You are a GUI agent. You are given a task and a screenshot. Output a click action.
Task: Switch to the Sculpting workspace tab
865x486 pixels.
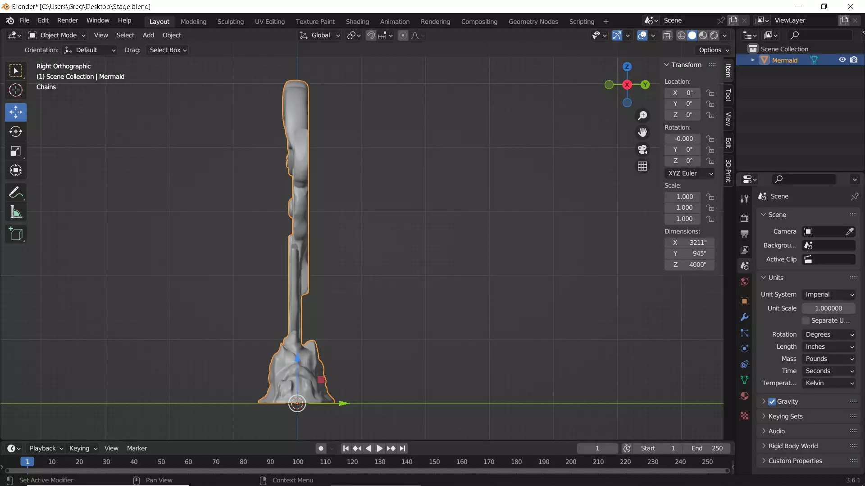[x=230, y=21]
